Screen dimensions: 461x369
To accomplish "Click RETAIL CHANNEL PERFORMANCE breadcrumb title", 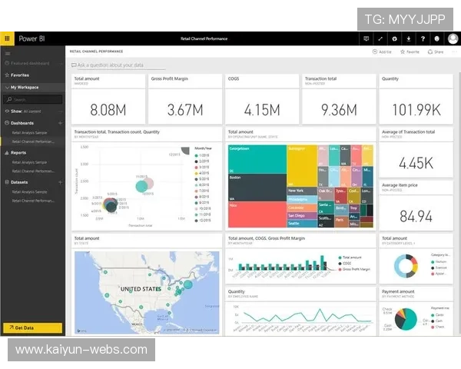I will [96, 52].
